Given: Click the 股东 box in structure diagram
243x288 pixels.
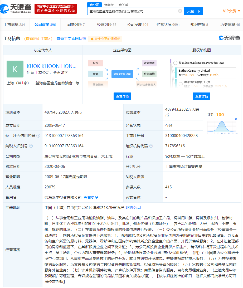Looking at the screenshot, I should click(95, 63).
